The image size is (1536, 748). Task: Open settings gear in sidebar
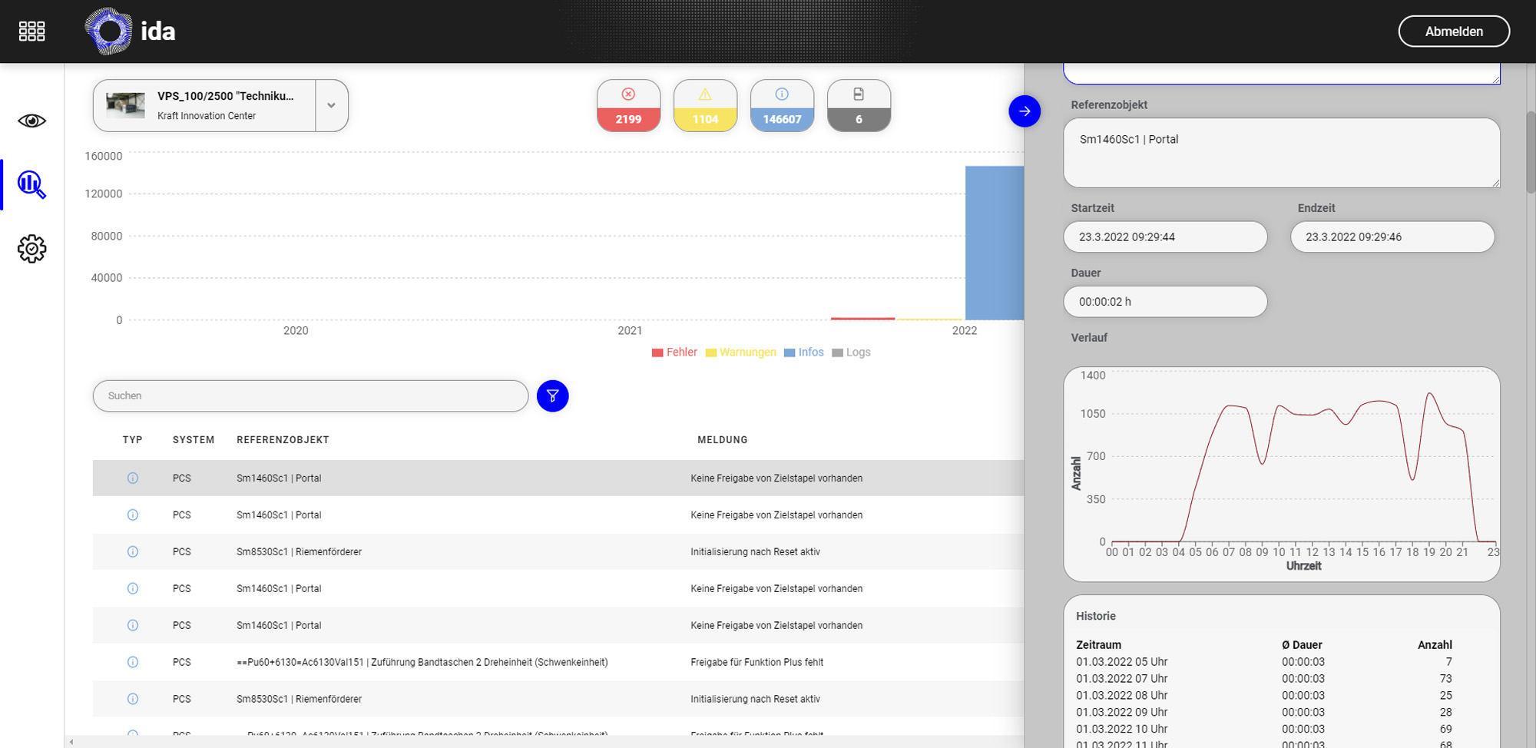point(31,249)
